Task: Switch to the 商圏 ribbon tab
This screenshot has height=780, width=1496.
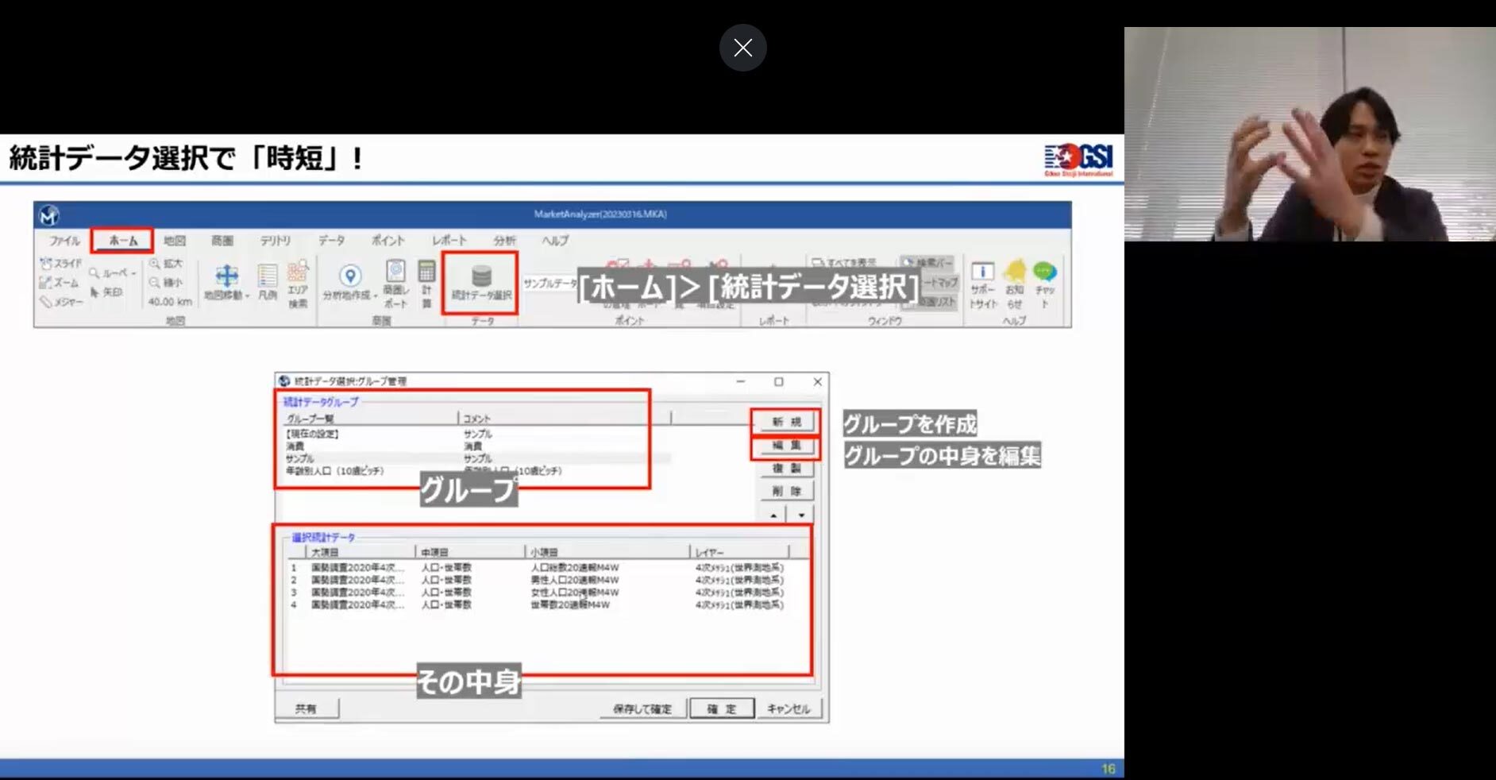Action: tap(222, 241)
